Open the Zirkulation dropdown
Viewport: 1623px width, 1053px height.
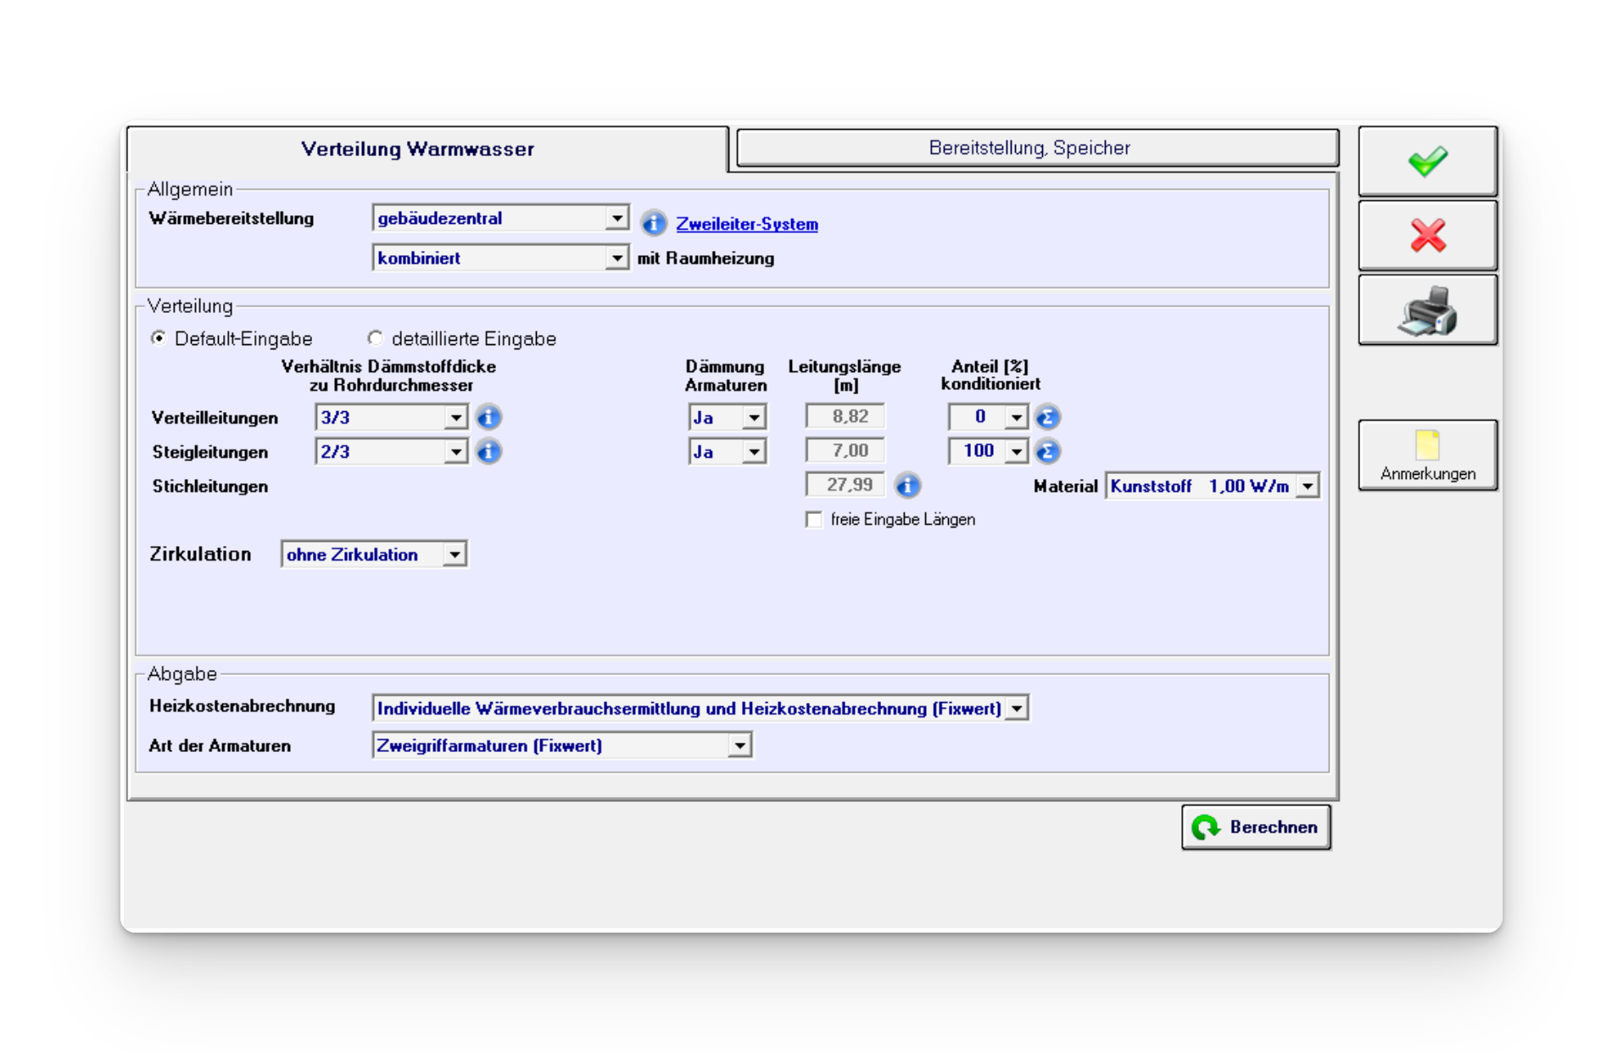pos(455,554)
